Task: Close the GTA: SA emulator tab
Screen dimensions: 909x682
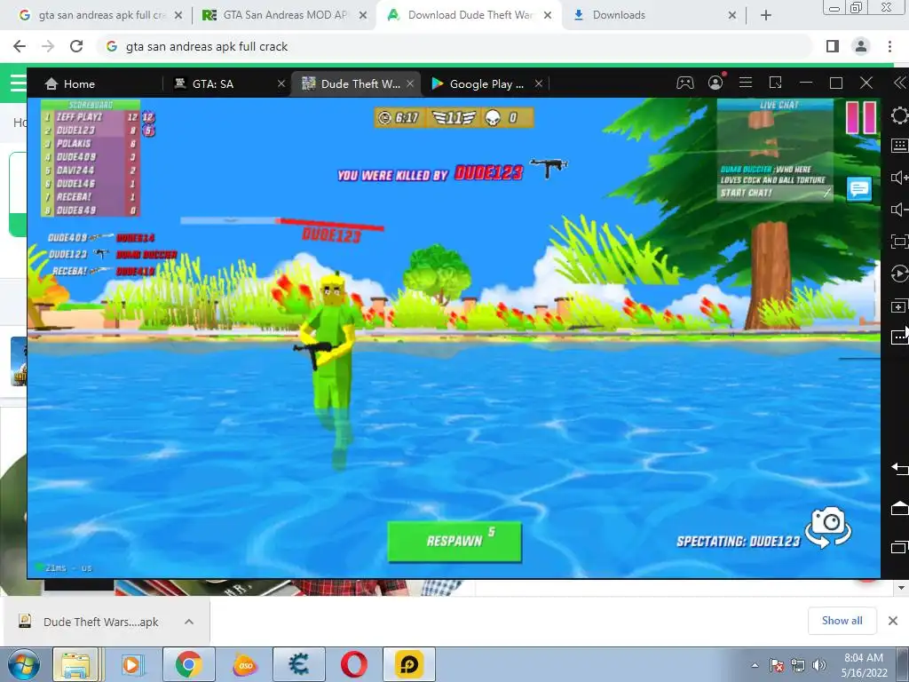Action: click(281, 83)
